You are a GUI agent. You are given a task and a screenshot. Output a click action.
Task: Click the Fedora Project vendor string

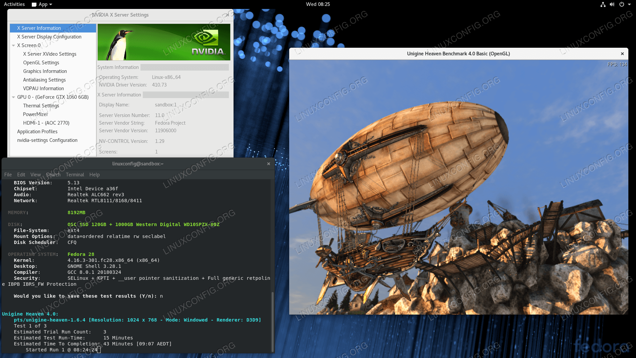(170, 123)
